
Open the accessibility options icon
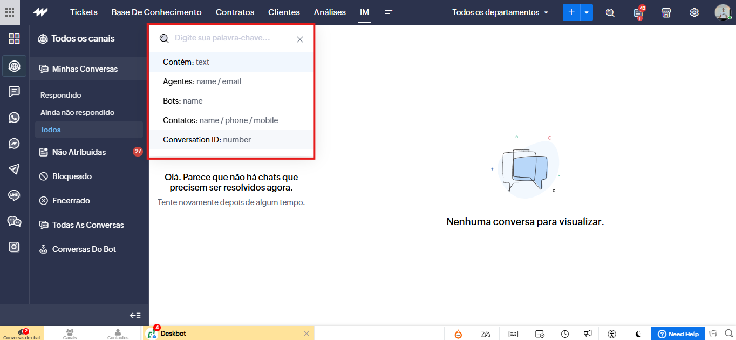611,334
